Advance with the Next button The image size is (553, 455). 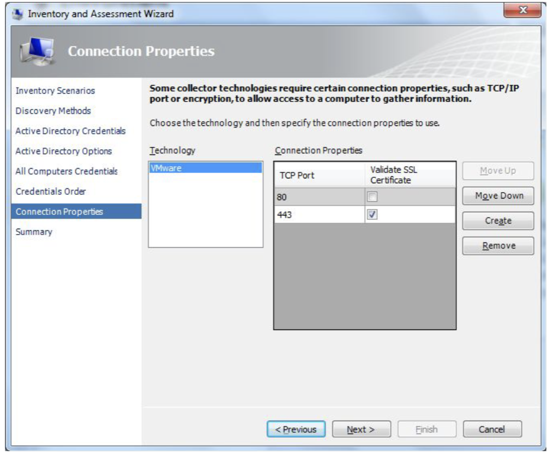pos(361,429)
